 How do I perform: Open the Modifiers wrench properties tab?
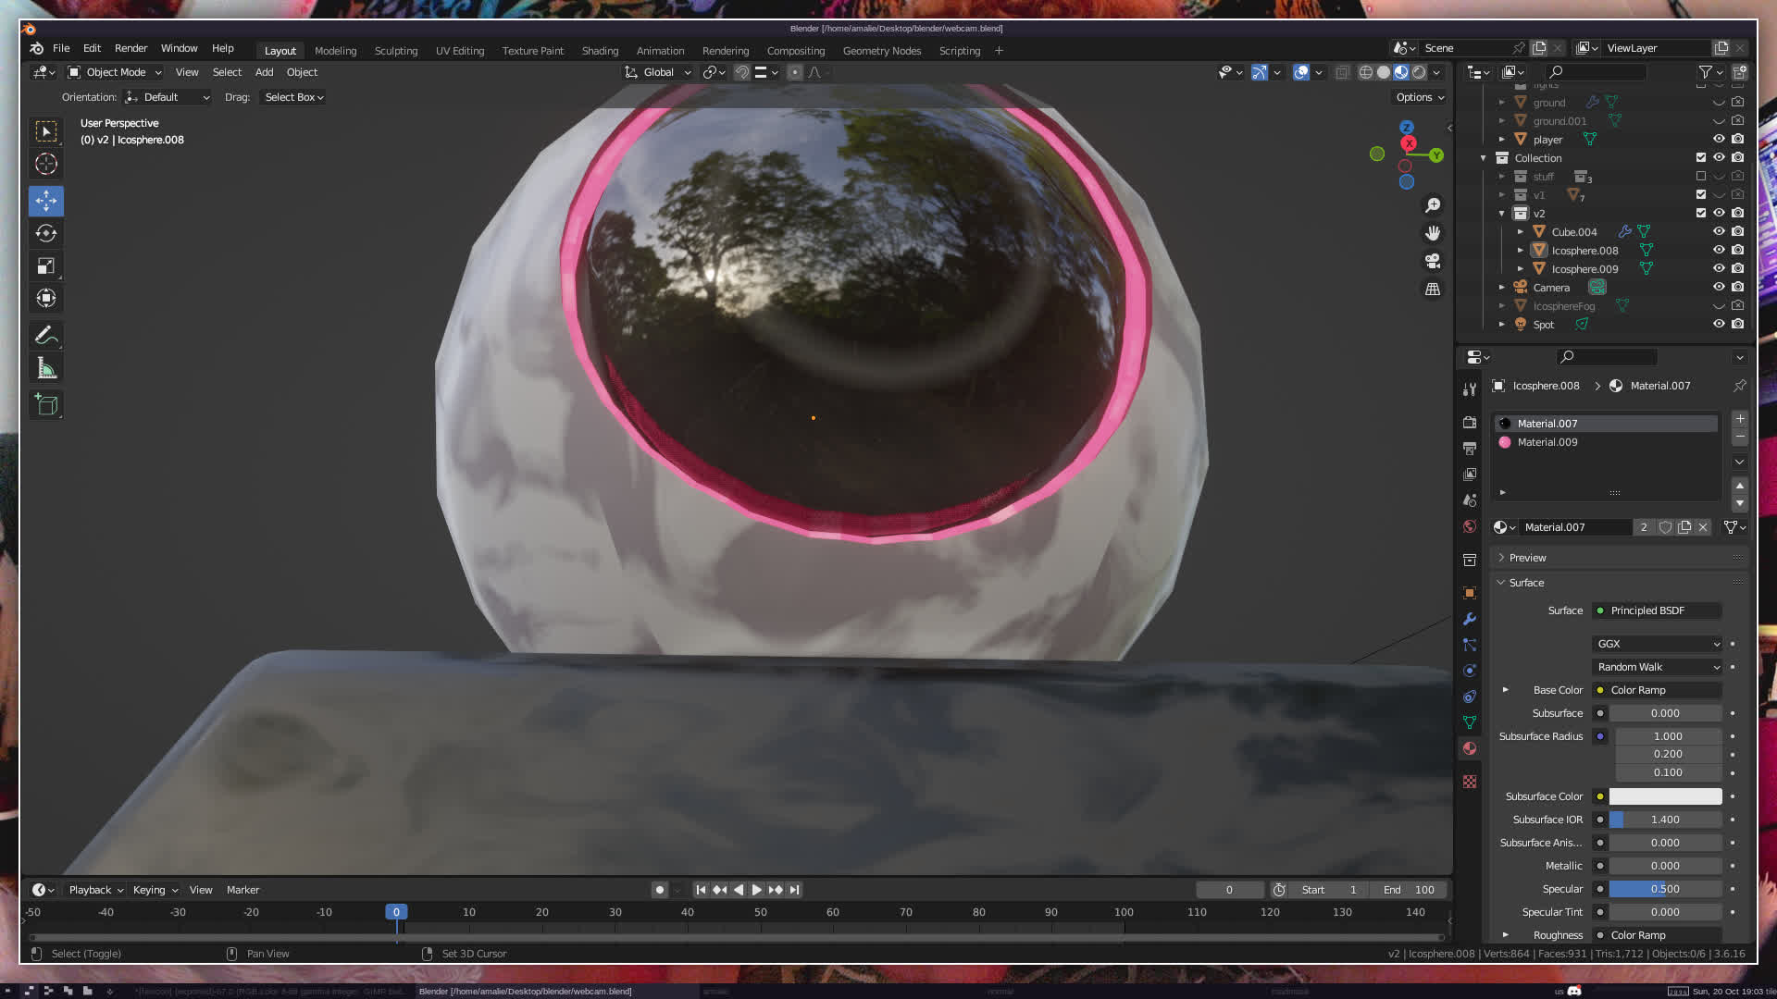click(x=1470, y=619)
